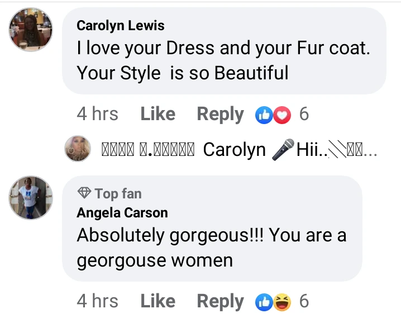This screenshot has height=323, width=401.
Task: Click the Top fan diamond badge icon
Action: click(84, 193)
